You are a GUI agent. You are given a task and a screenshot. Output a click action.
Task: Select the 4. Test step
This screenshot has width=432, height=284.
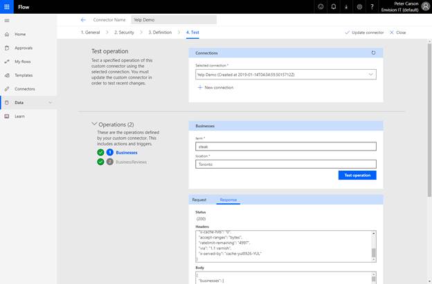(x=192, y=32)
